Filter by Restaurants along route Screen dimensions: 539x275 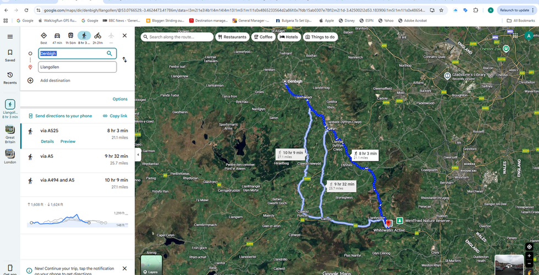point(232,37)
